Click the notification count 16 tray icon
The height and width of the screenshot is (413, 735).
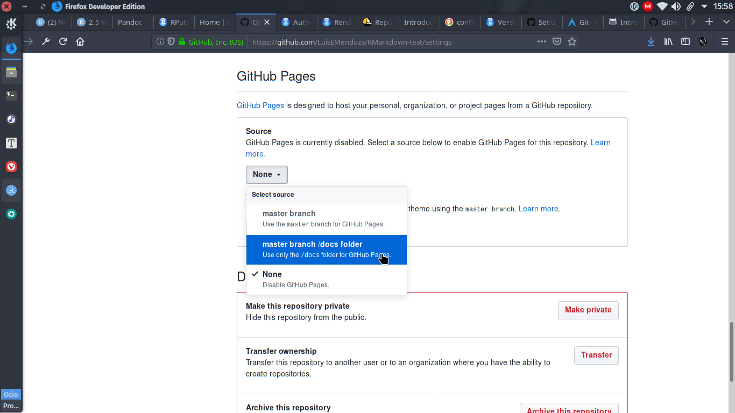(x=634, y=6)
